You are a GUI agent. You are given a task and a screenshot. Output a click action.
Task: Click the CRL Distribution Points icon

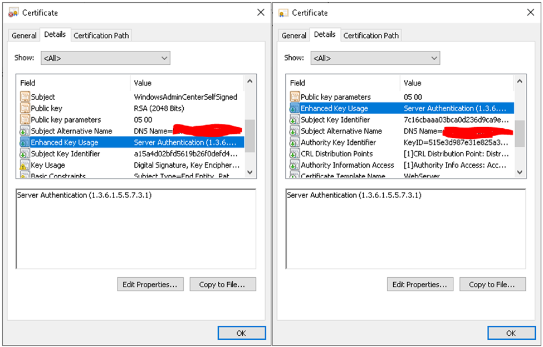pos(295,154)
